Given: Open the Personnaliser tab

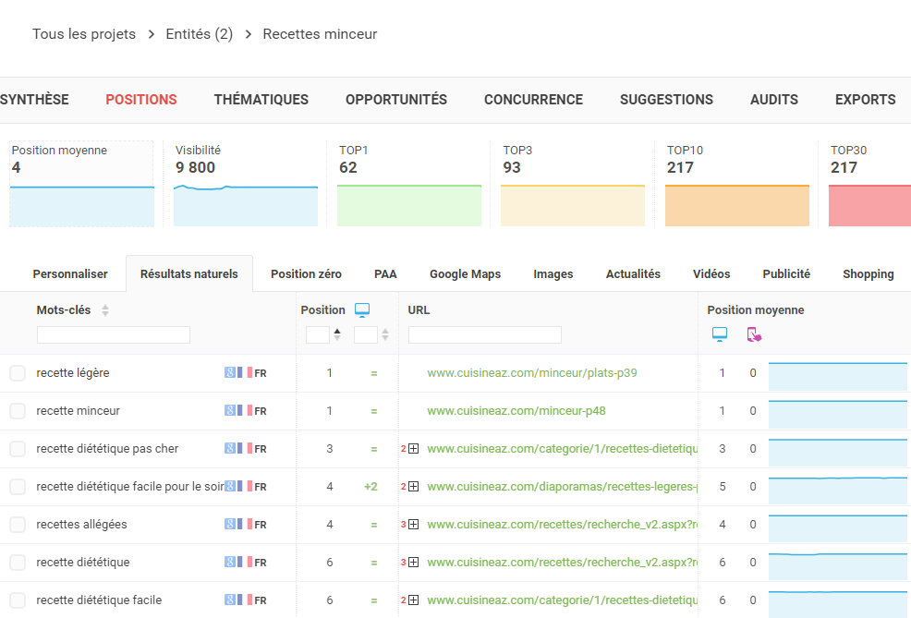Looking at the screenshot, I should click(x=70, y=274).
